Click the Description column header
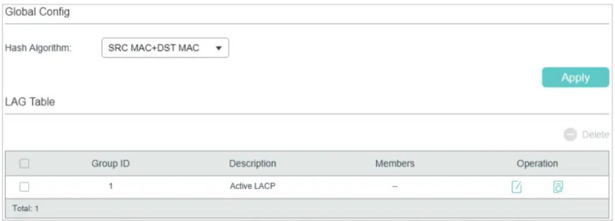Screen dimensions: 615x221 253,164
